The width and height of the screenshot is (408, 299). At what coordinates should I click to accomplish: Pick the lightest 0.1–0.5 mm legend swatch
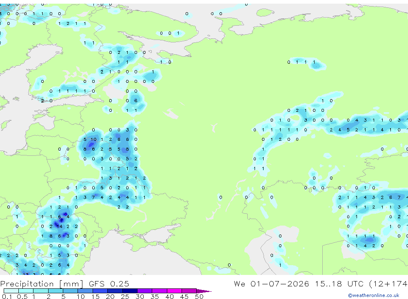point(11,291)
